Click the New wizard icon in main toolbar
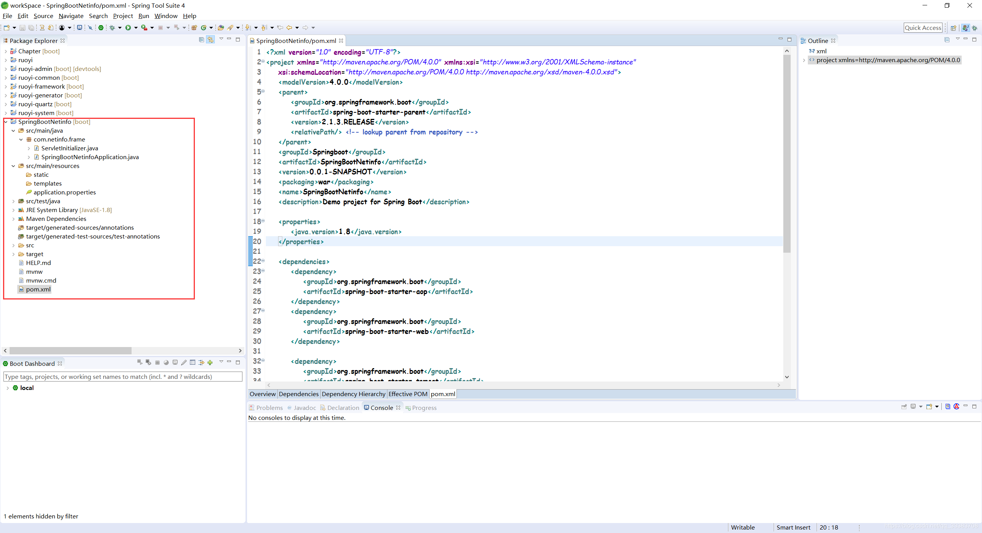The width and height of the screenshot is (982, 533). coord(7,28)
